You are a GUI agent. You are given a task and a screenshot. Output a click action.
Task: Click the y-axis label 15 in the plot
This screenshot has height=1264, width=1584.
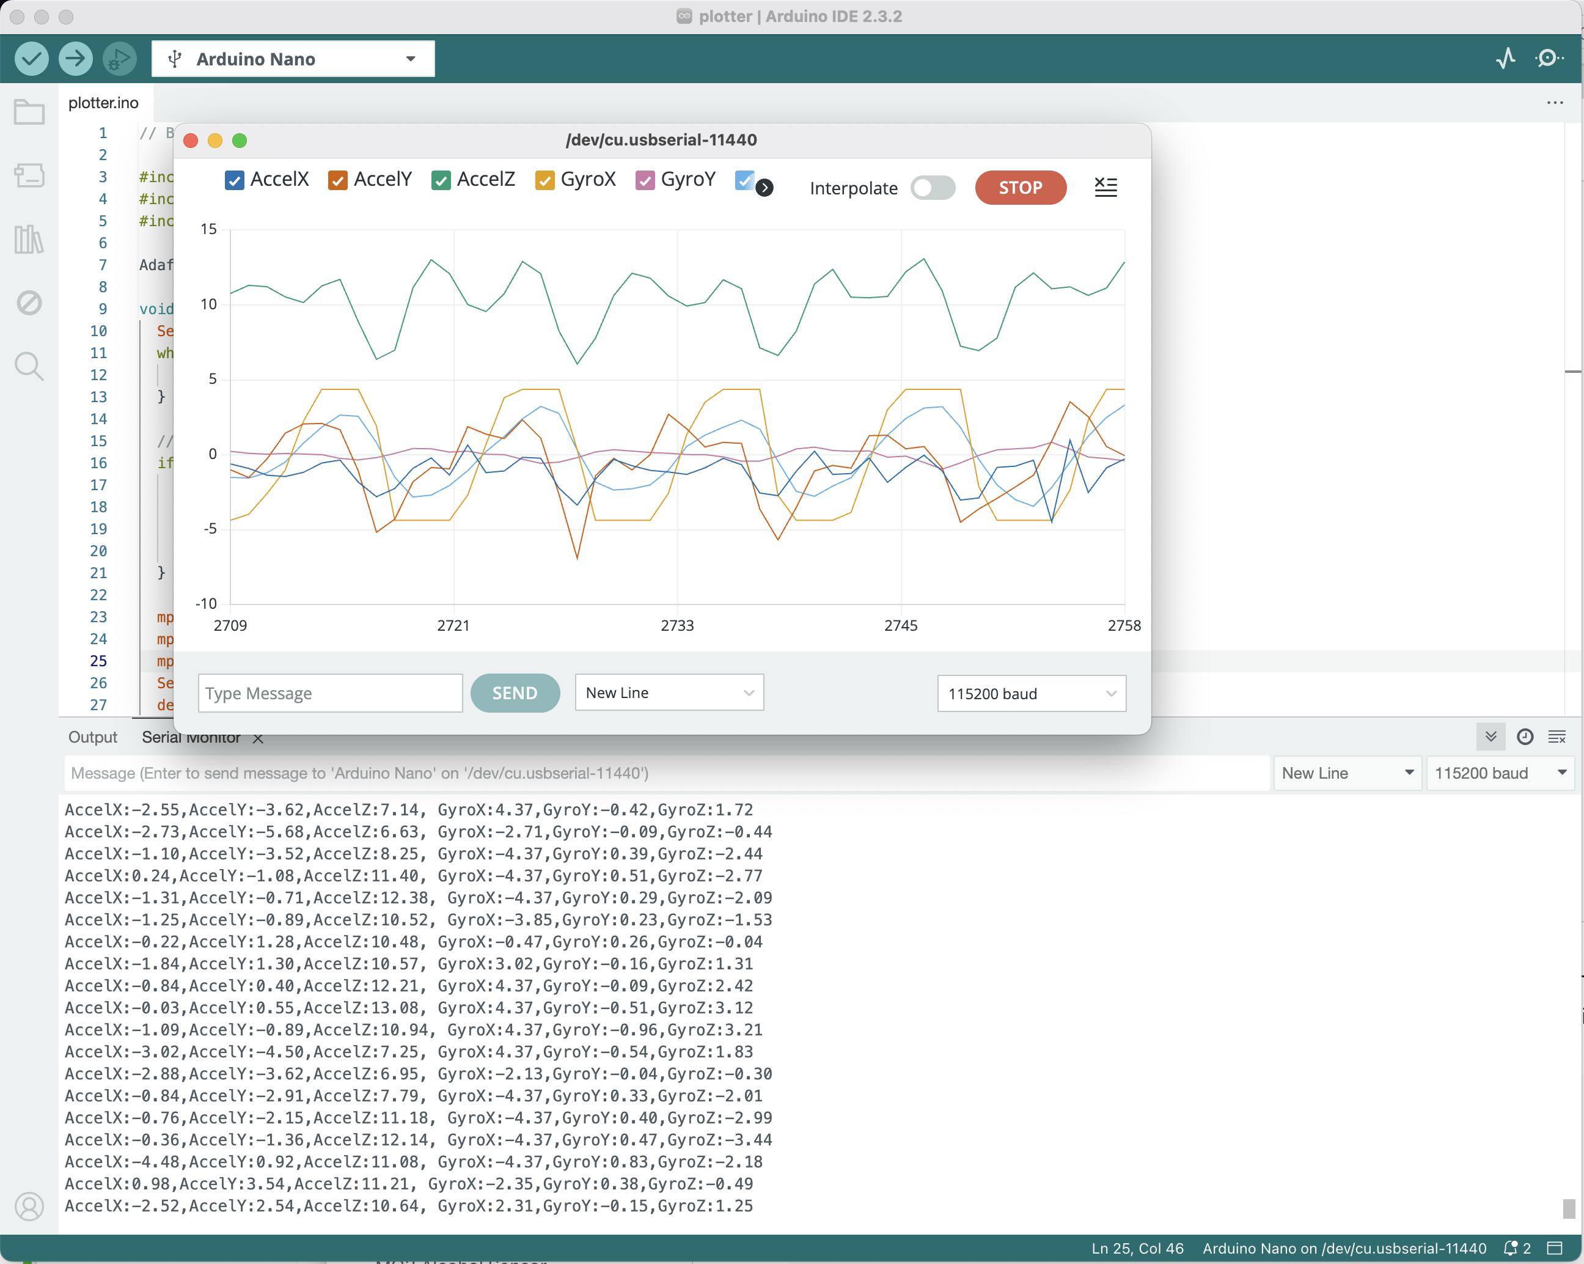(x=208, y=229)
